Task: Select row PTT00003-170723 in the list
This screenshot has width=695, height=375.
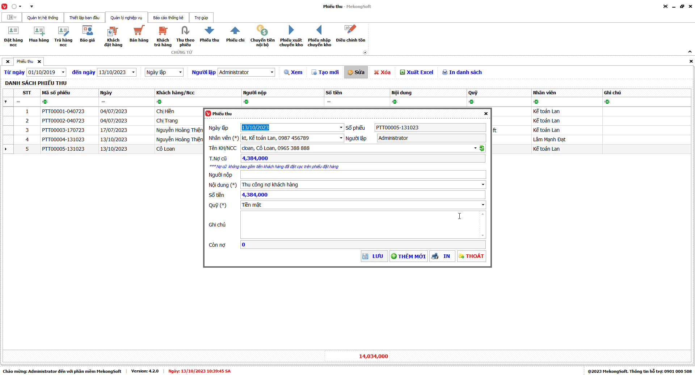Action: 63,130
